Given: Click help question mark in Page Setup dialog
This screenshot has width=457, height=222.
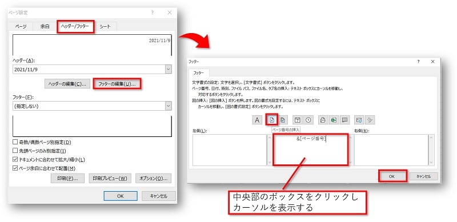Looking at the screenshot, I should click(152, 13).
